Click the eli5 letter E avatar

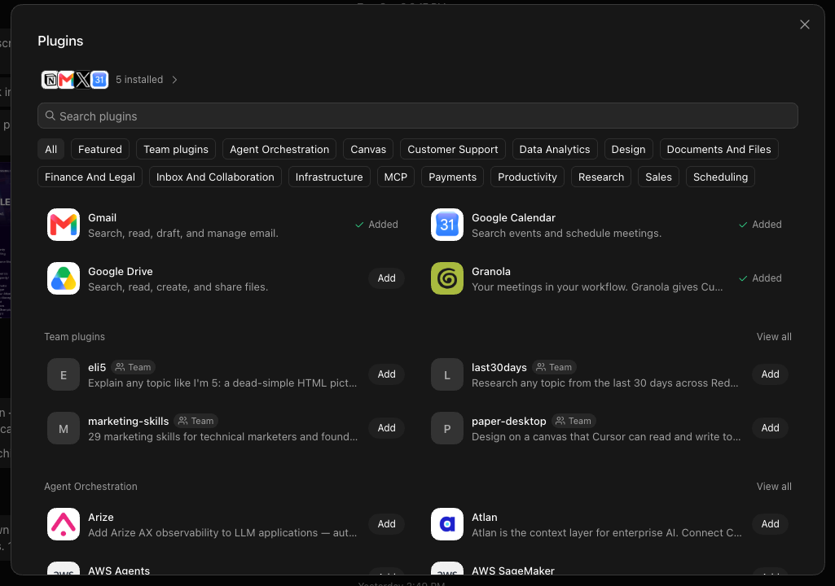[x=64, y=374]
